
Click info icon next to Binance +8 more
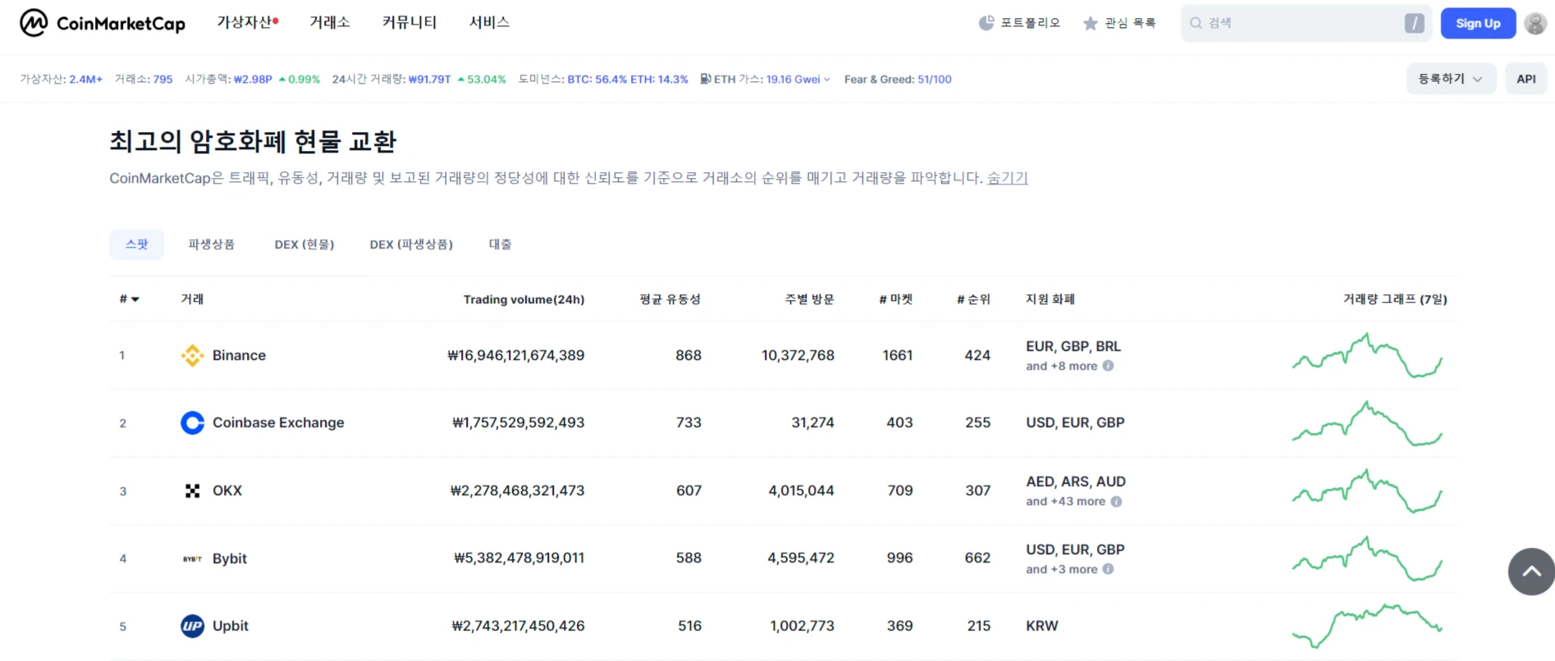pos(1108,366)
